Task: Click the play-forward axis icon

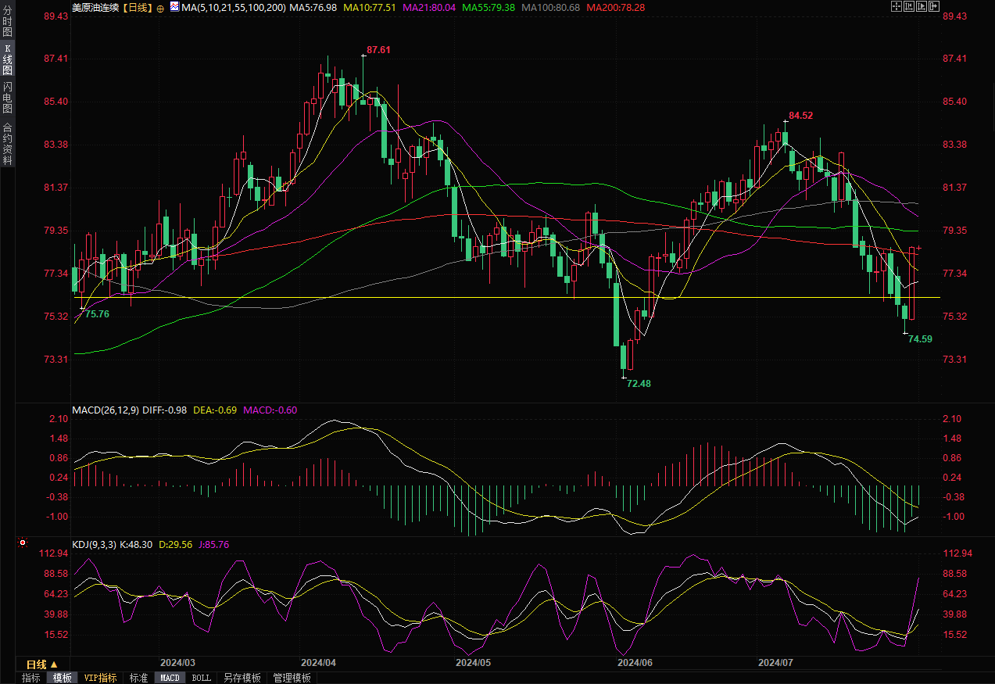Action: (921, 6)
